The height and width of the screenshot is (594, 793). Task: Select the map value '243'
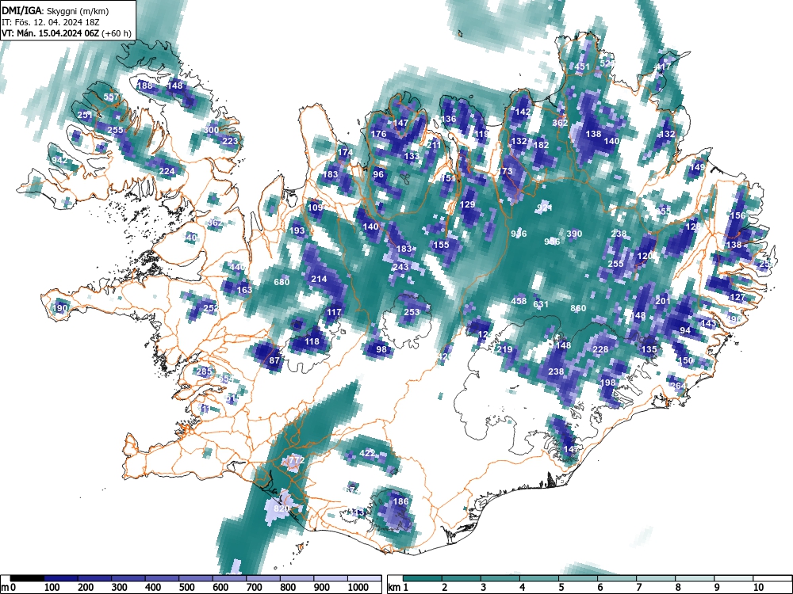[x=400, y=267]
